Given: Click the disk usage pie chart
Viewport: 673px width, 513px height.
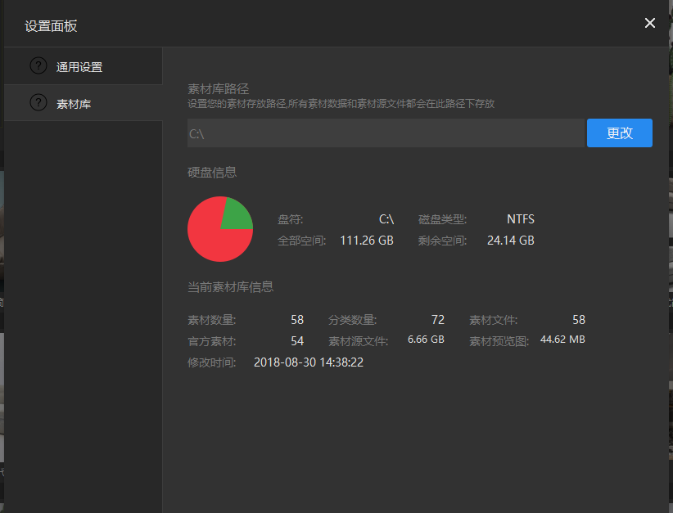Looking at the screenshot, I should pyautogui.click(x=219, y=229).
